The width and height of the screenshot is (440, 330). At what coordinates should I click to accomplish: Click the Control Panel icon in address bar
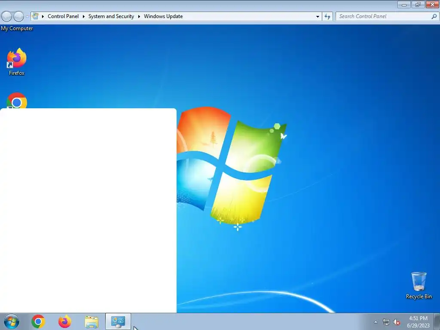(35, 16)
